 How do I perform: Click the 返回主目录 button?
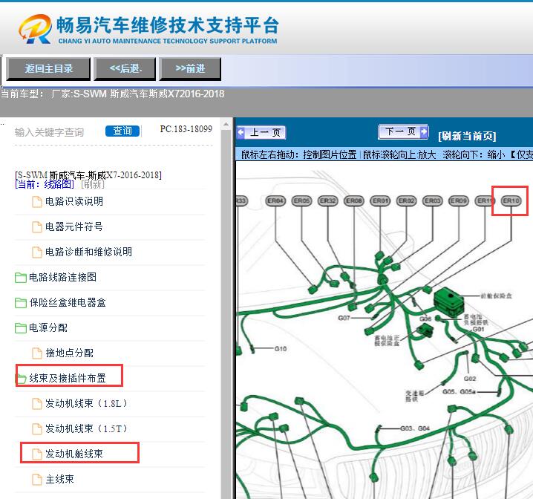tap(48, 68)
